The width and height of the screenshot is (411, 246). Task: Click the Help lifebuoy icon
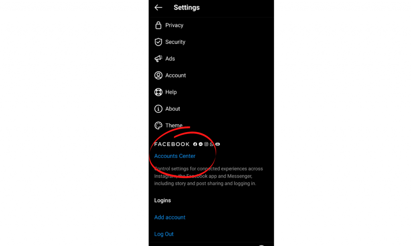(158, 92)
